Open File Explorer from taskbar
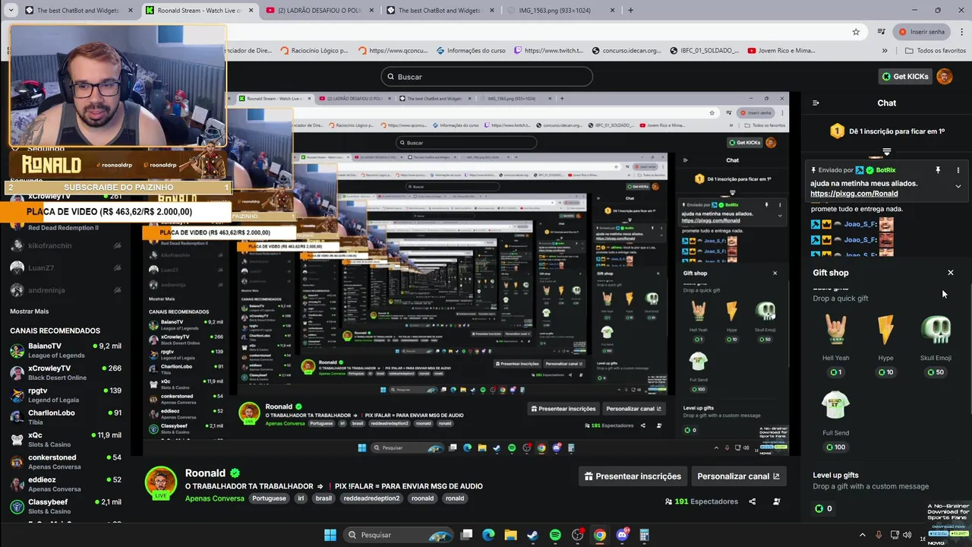Viewport: 972px width, 547px height. pyautogui.click(x=510, y=535)
